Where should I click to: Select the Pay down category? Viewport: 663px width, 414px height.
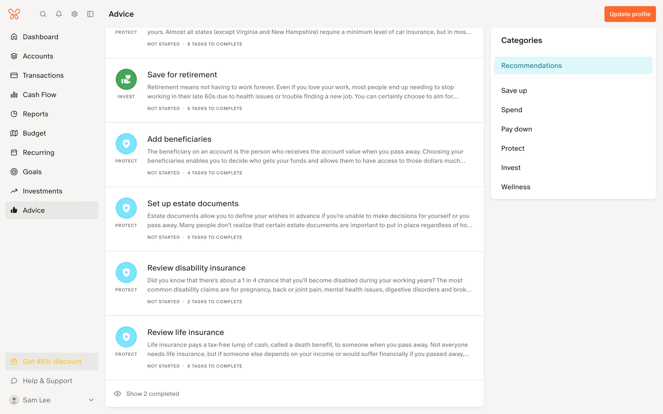click(516, 129)
